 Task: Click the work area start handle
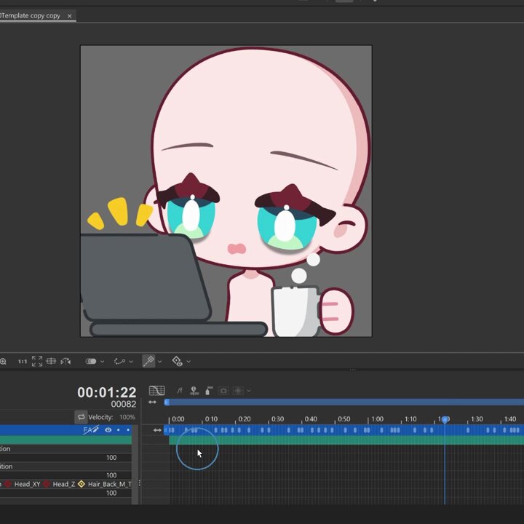[x=167, y=402]
